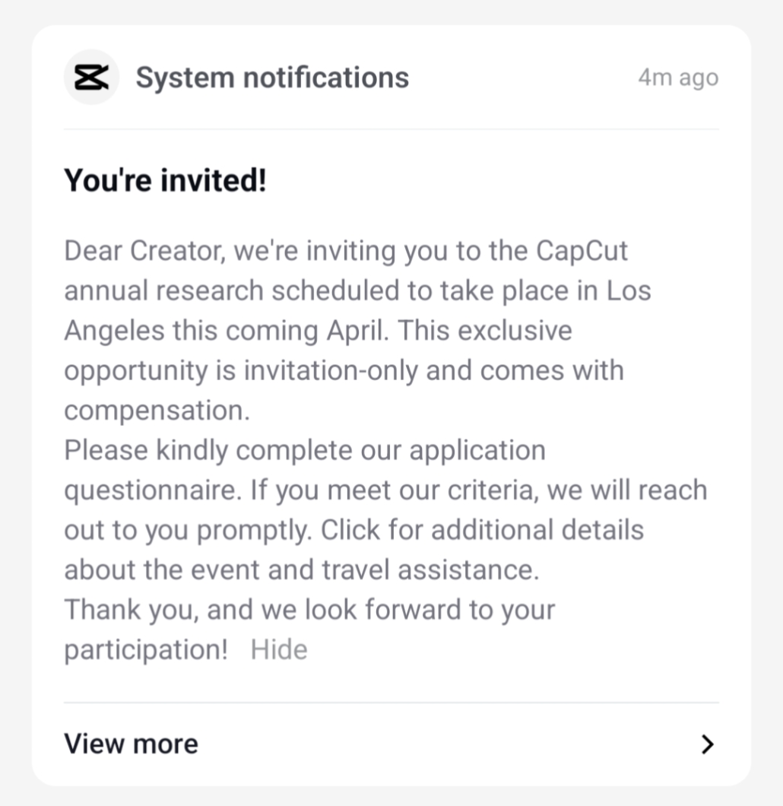
Task: Tap the "You're invited!" heading
Action: pyautogui.click(x=165, y=181)
